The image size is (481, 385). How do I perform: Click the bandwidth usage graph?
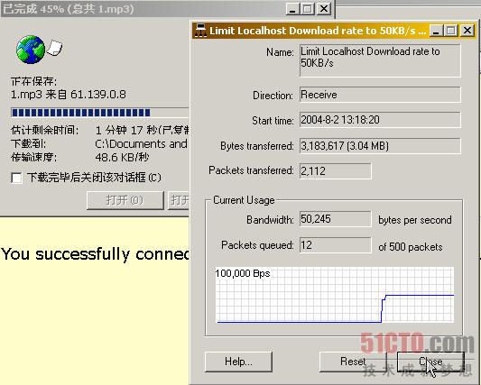(x=335, y=295)
